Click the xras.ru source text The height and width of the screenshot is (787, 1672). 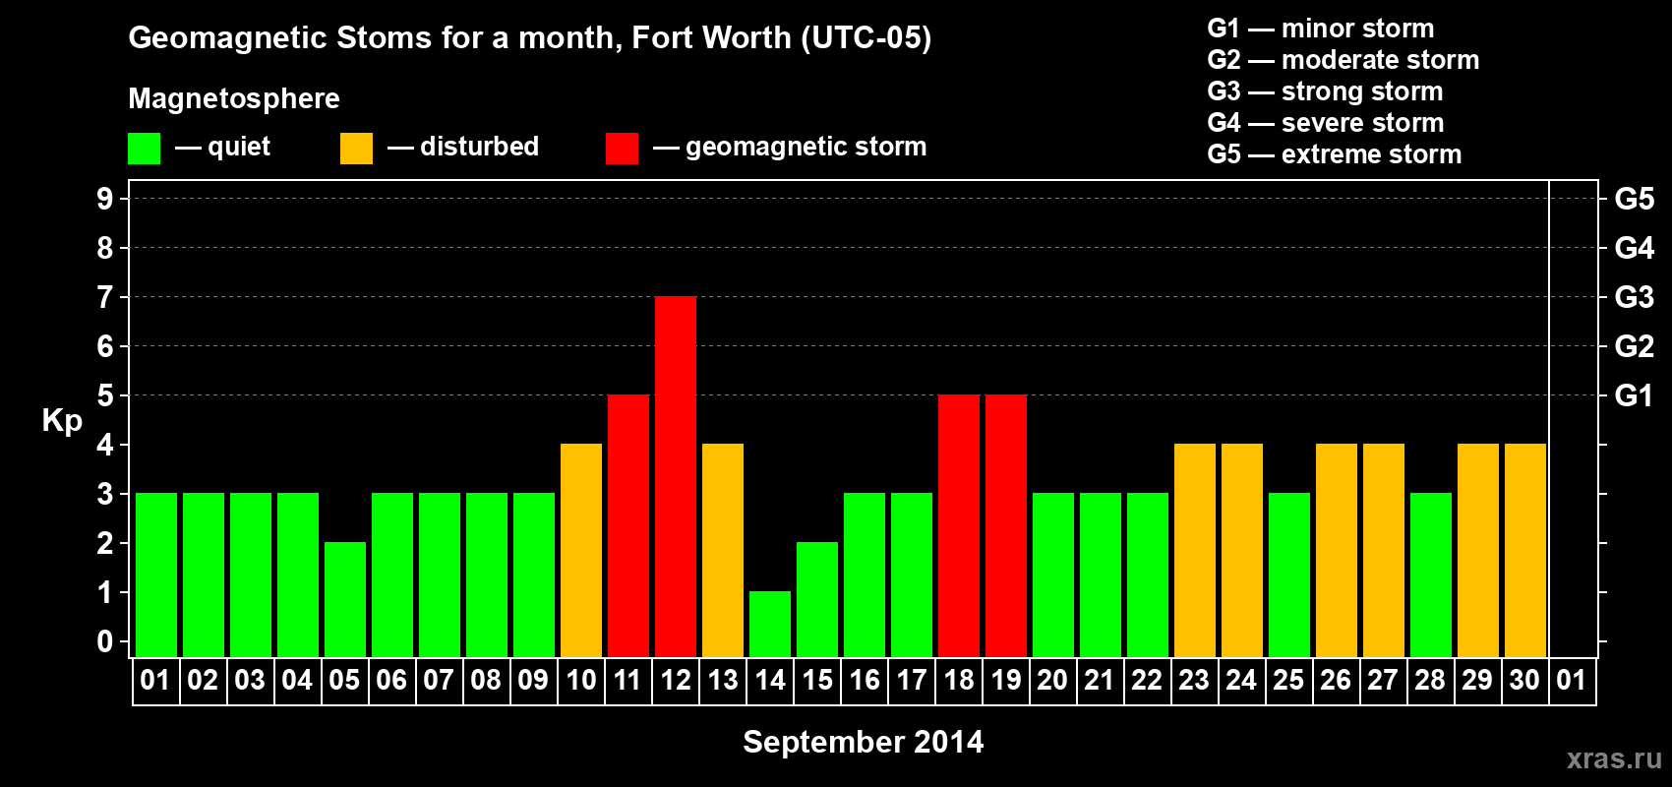click(1614, 758)
